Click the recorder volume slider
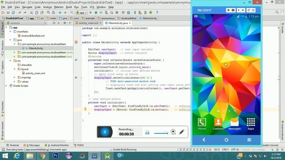 tap(161, 133)
